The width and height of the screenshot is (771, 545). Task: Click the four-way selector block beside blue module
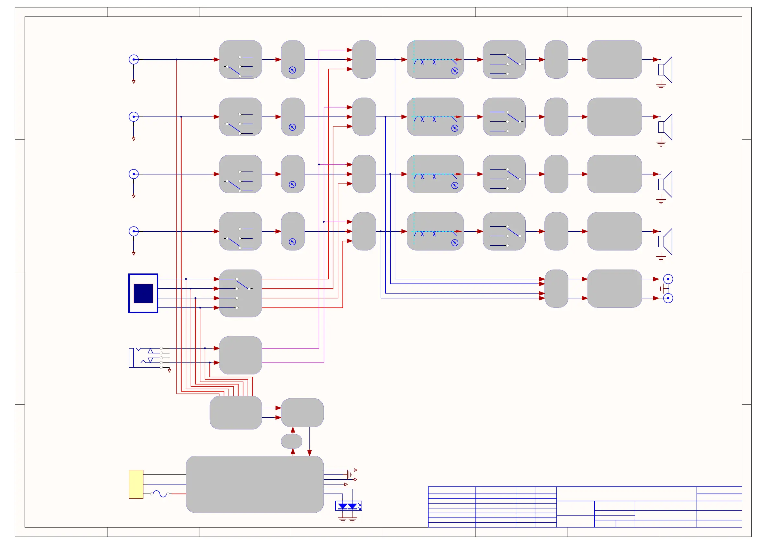click(240, 294)
